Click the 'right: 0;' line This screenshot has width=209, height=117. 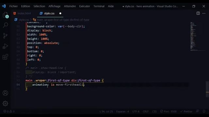pyautogui.click(x=35, y=55)
